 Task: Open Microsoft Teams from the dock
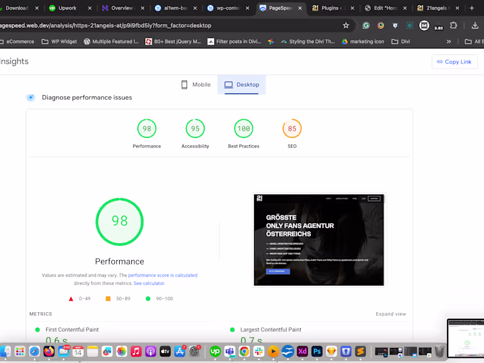click(x=229, y=351)
